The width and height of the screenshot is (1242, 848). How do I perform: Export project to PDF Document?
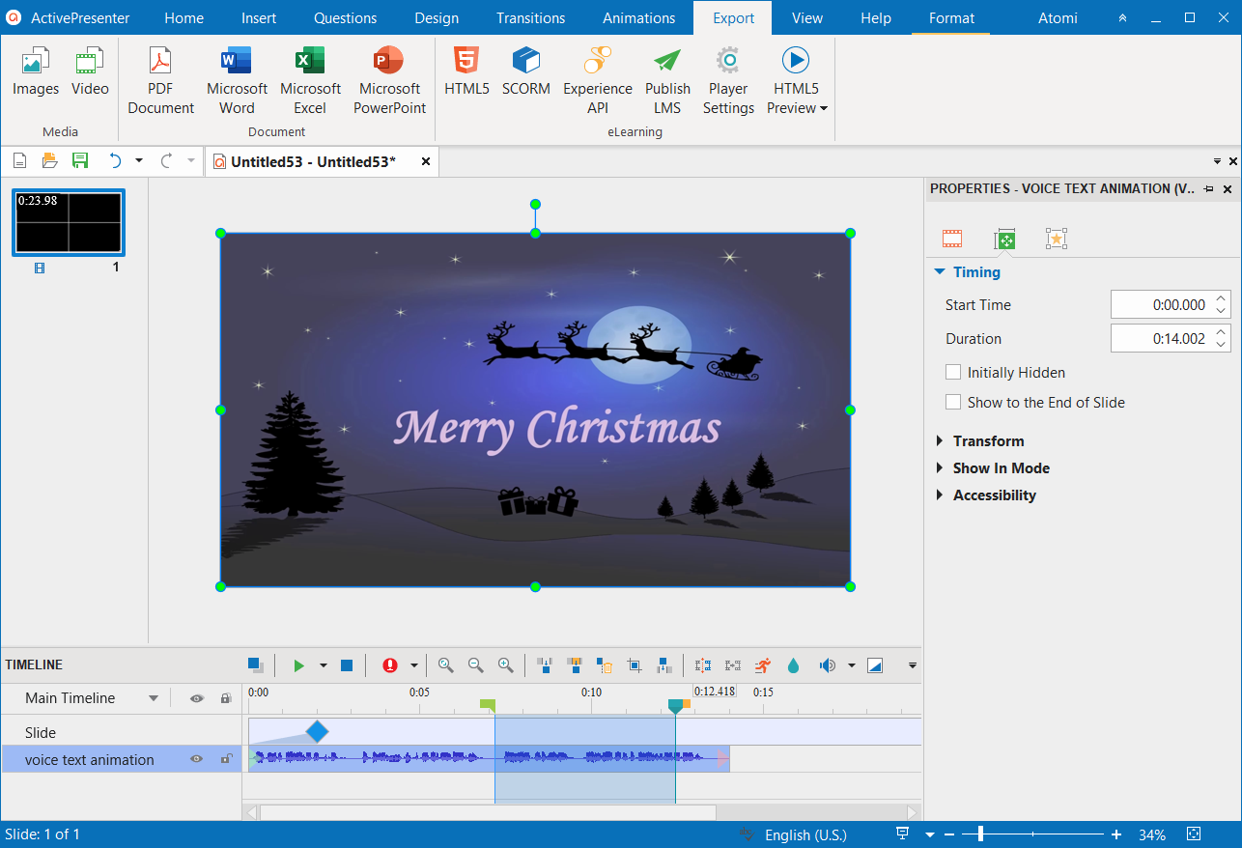160,79
